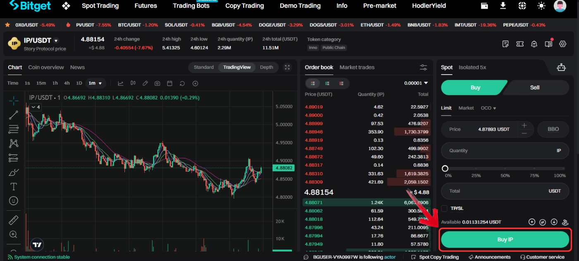
Task: Open the language globe icon
Action: pos(522,6)
